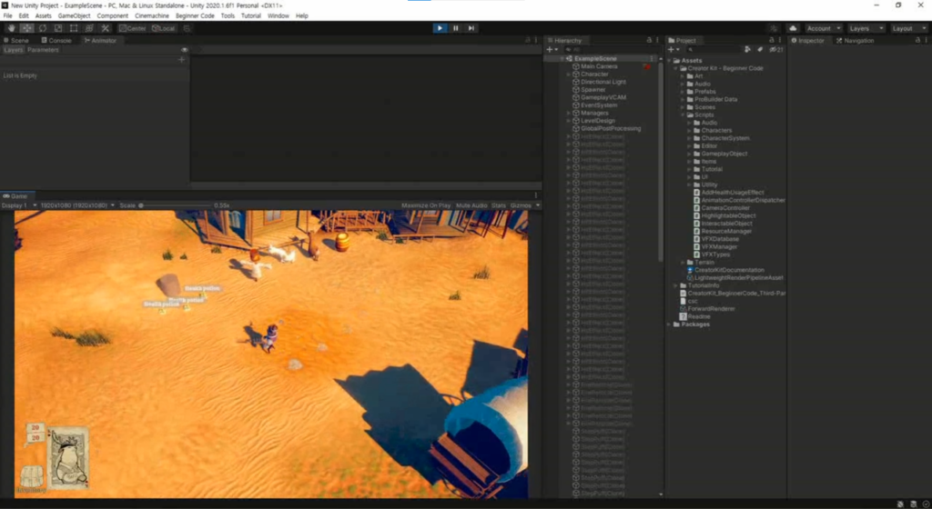Select the Animator Parameters sub-tab
Screen dimensions: 932x509
point(43,50)
